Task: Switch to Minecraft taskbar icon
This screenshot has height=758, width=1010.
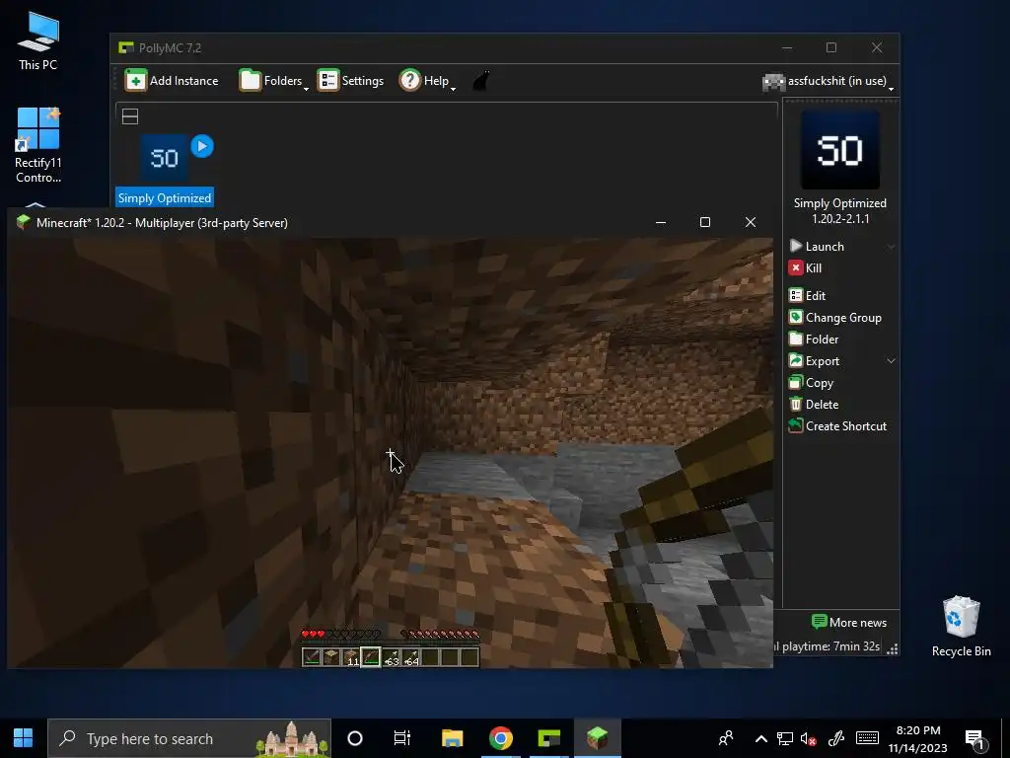Action: (x=597, y=738)
